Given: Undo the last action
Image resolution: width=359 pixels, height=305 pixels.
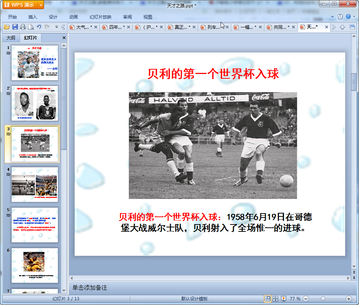Looking at the screenshot, I should 39,27.
